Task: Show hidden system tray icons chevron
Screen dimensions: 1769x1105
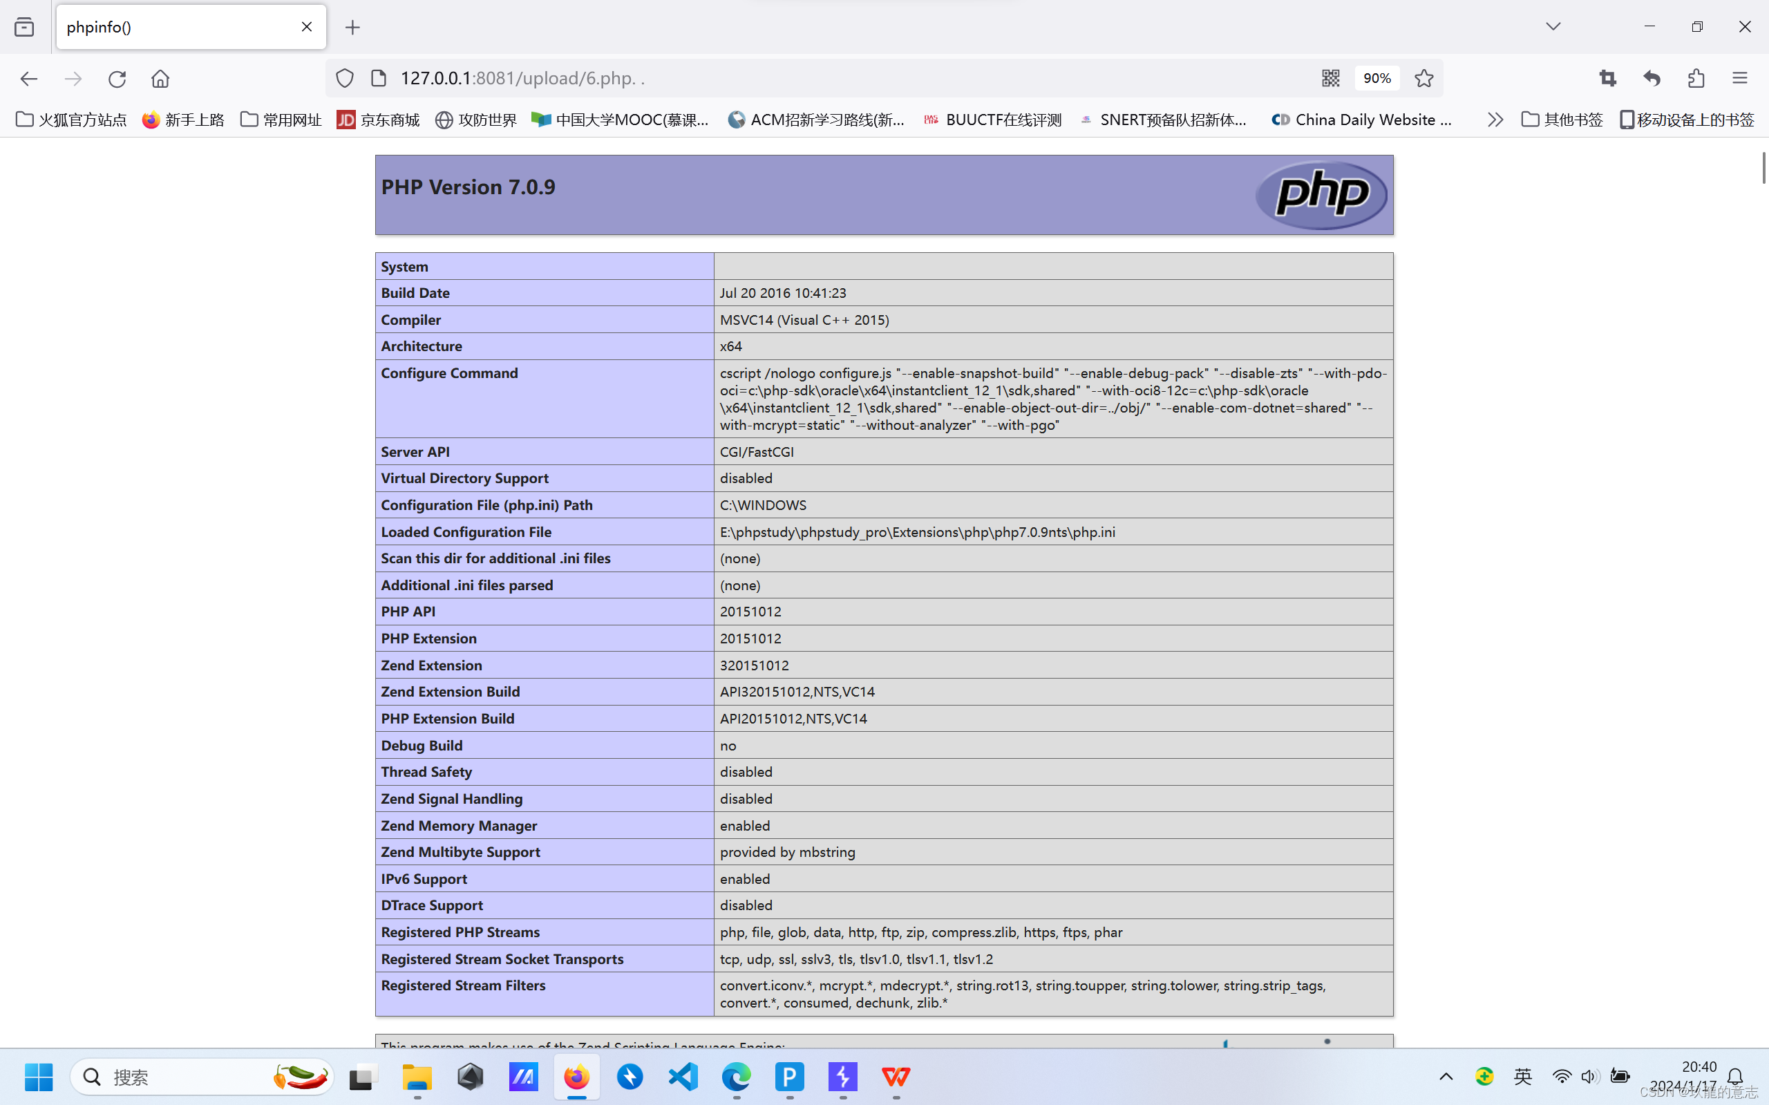Action: (1446, 1077)
